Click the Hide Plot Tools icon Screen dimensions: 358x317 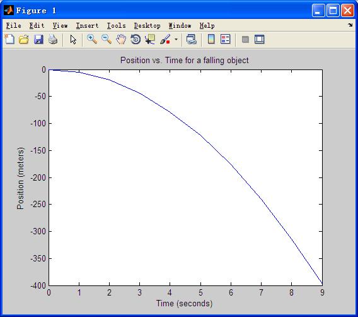tap(245, 39)
